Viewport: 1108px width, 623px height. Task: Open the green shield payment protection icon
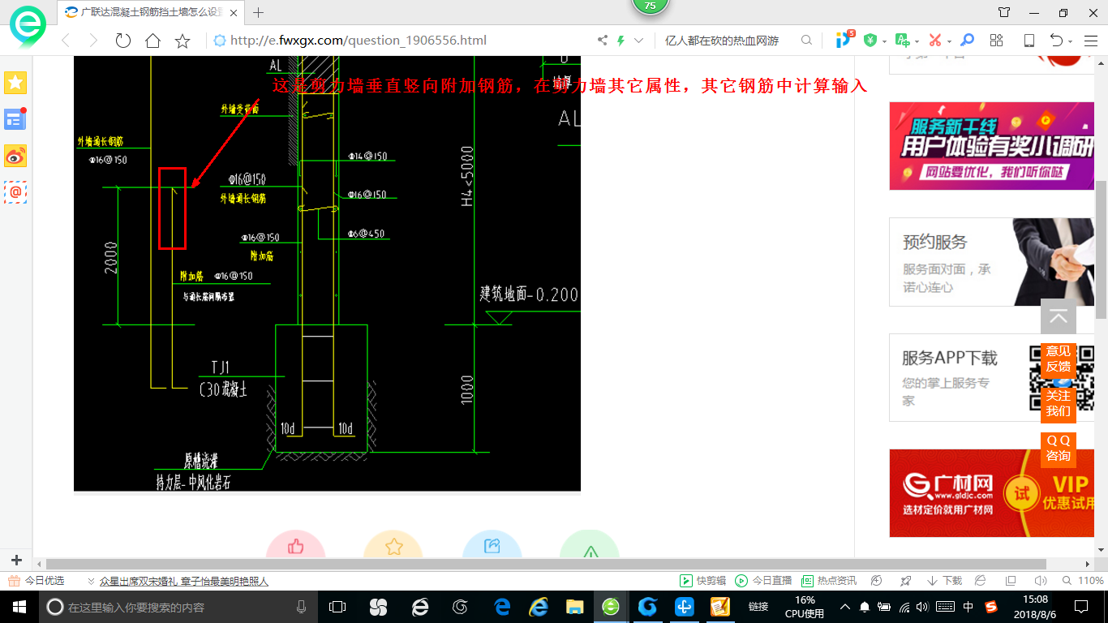(x=870, y=41)
